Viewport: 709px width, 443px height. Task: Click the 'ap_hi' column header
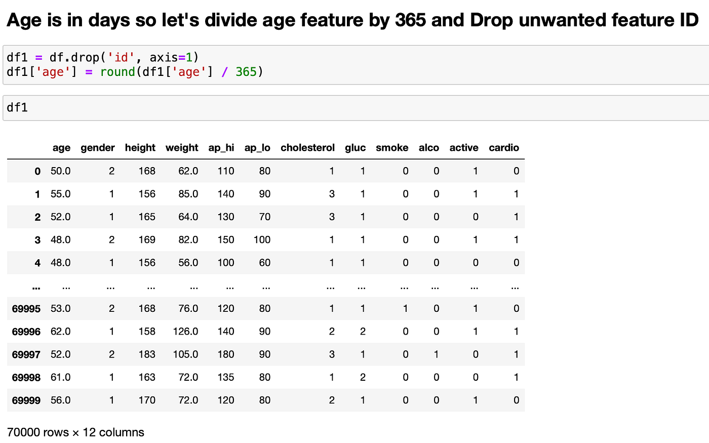pyautogui.click(x=221, y=148)
